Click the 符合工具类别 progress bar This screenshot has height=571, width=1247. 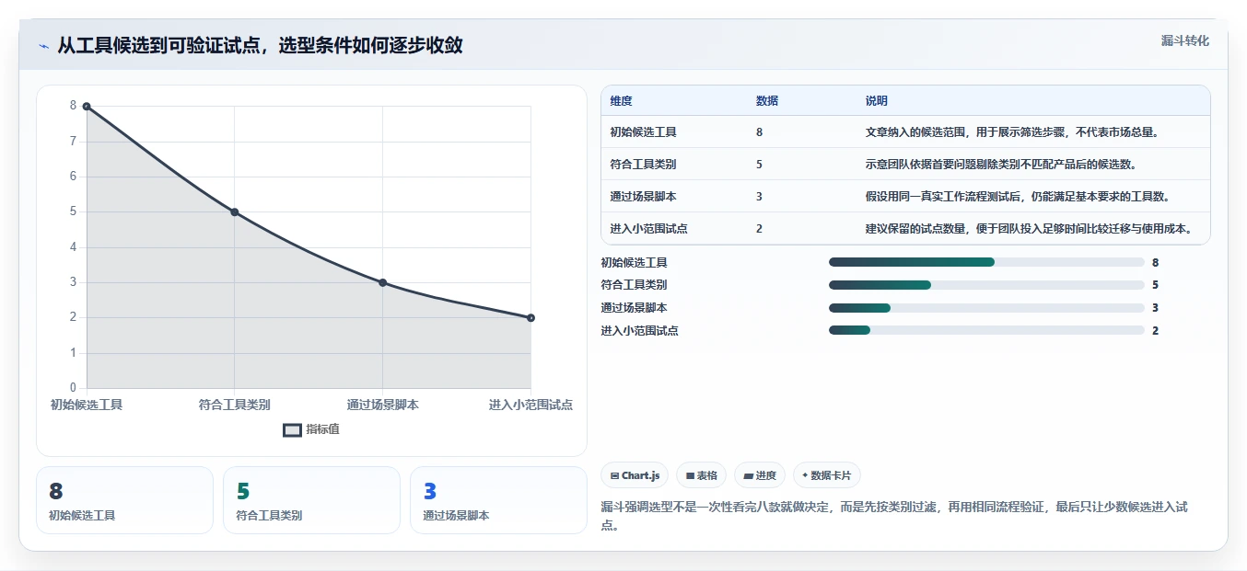[986, 285]
